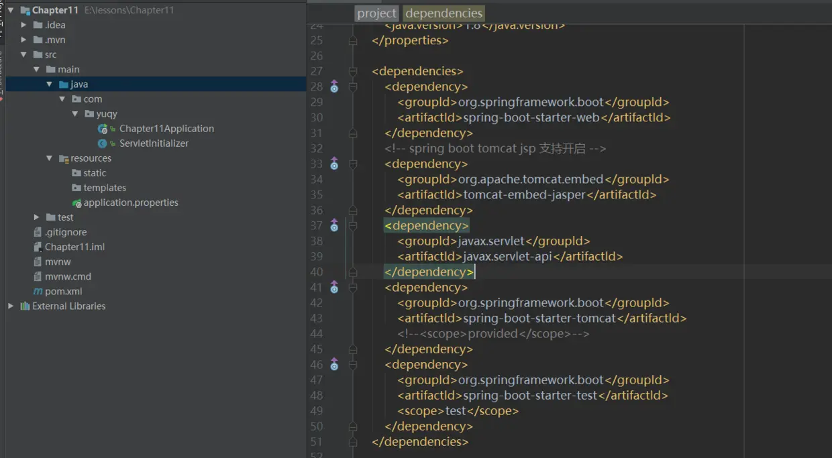This screenshot has height=458, width=832.
Task: Expand the .idea folder arrow
Action: click(x=23, y=25)
